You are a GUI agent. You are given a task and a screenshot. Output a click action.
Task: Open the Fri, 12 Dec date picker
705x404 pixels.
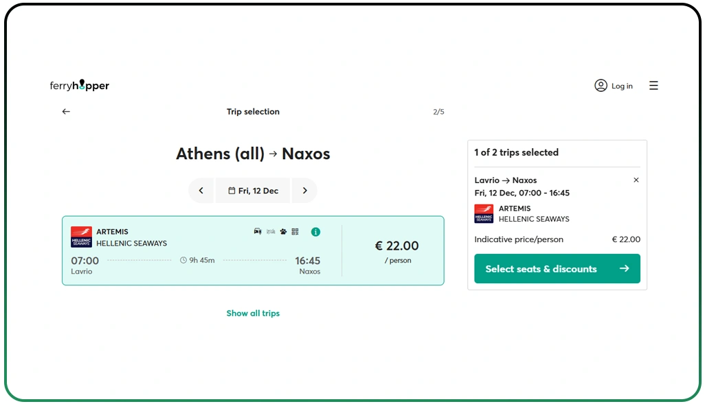tap(253, 191)
